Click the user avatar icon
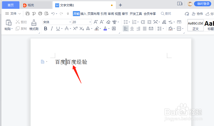 (190, 4)
